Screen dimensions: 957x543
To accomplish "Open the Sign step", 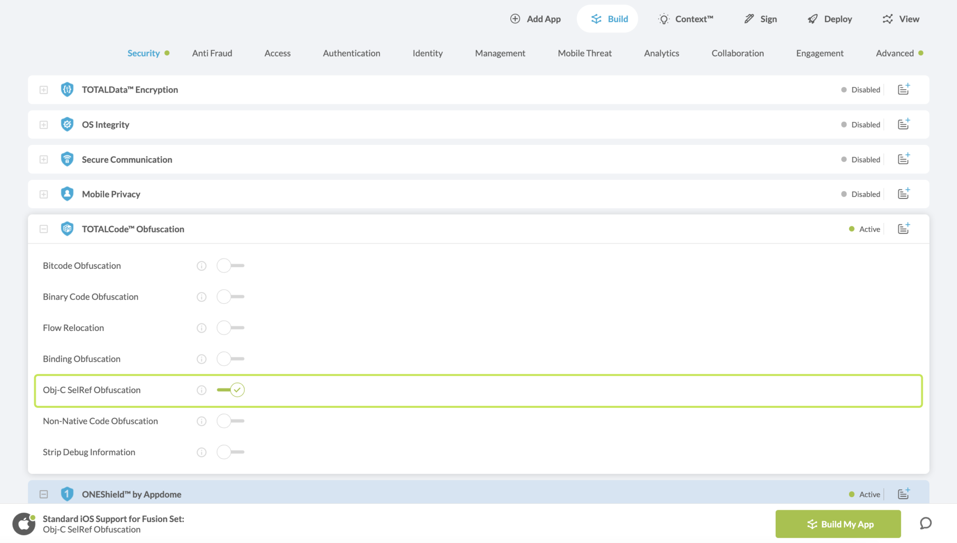I will [x=760, y=19].
